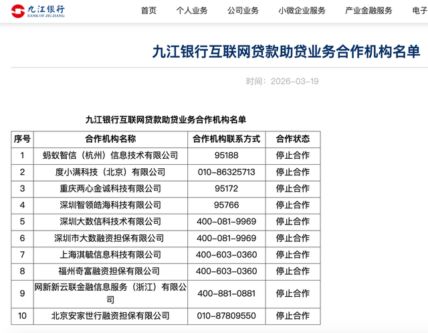This screenshot has width=428, height=333.
Task: Select the 北京安家世行融资担保有限公司 cell
Action: [x=110, y=316]
